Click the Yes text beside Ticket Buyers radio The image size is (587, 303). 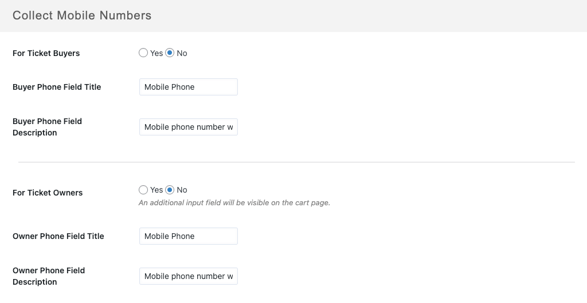click(156, 53)
